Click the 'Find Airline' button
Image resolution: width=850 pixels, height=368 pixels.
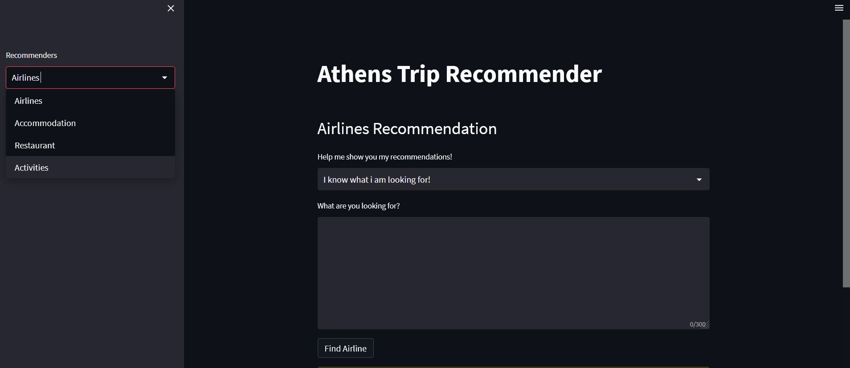coord(345,348)
